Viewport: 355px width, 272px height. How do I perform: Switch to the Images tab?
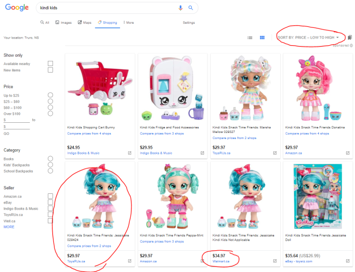click(64, 22)
